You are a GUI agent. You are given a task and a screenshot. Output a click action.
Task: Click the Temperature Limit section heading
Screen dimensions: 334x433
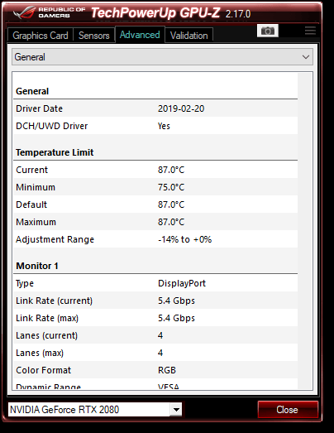tap(55, 152)
